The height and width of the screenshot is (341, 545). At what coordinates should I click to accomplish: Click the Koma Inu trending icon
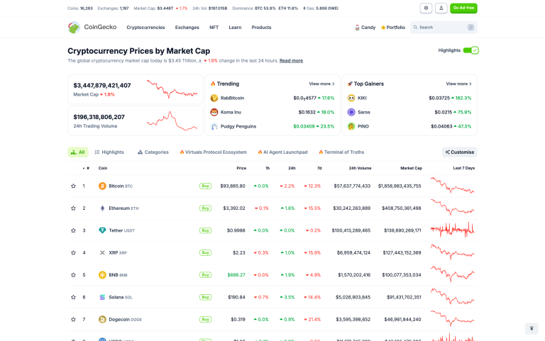tap(214, 112)
